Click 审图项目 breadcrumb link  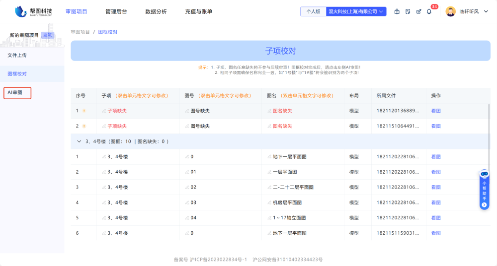pos(80,32)
